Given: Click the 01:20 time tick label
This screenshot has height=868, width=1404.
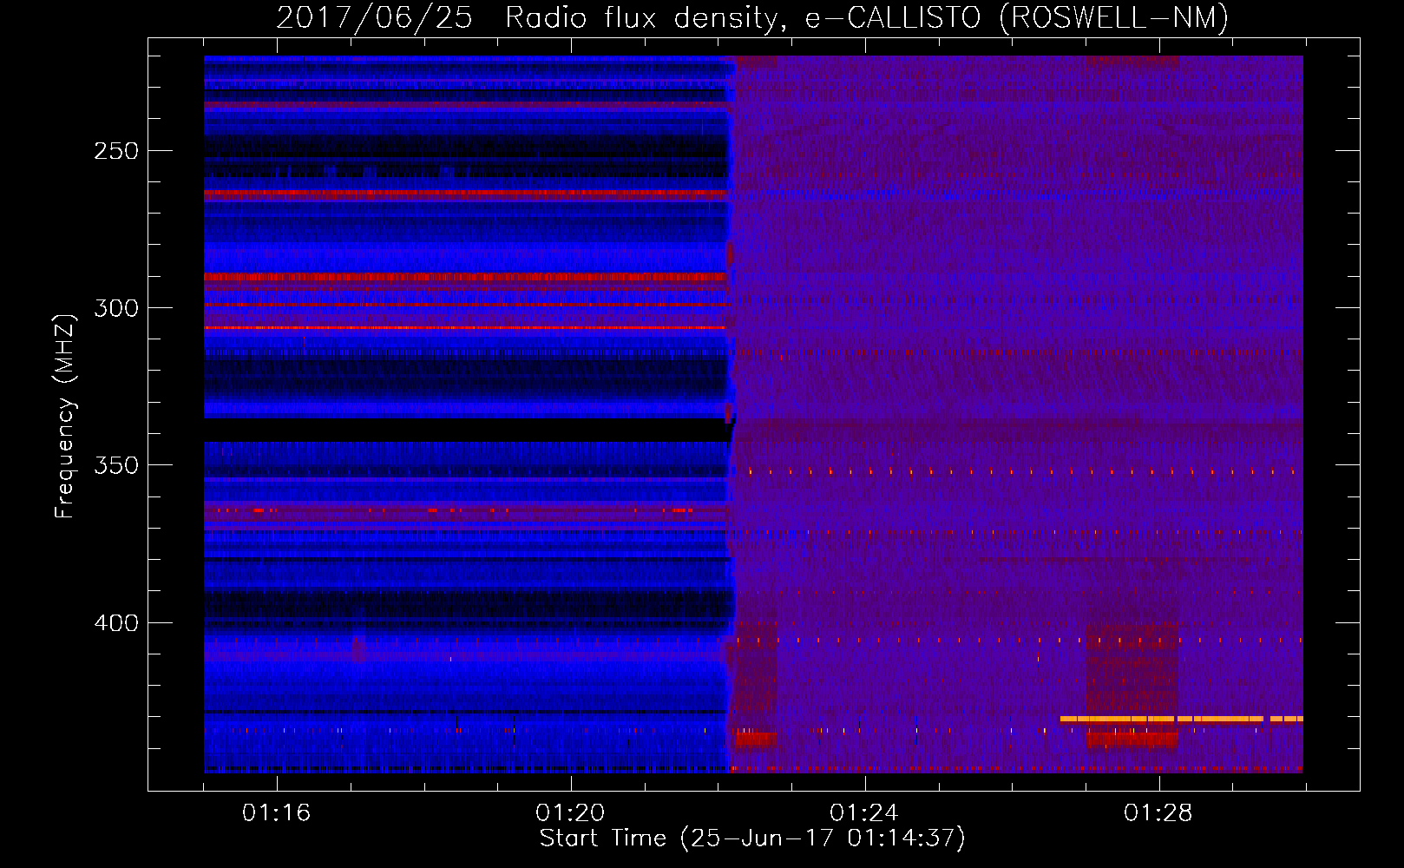Looking at the screenshot, I should coord(570,812).
